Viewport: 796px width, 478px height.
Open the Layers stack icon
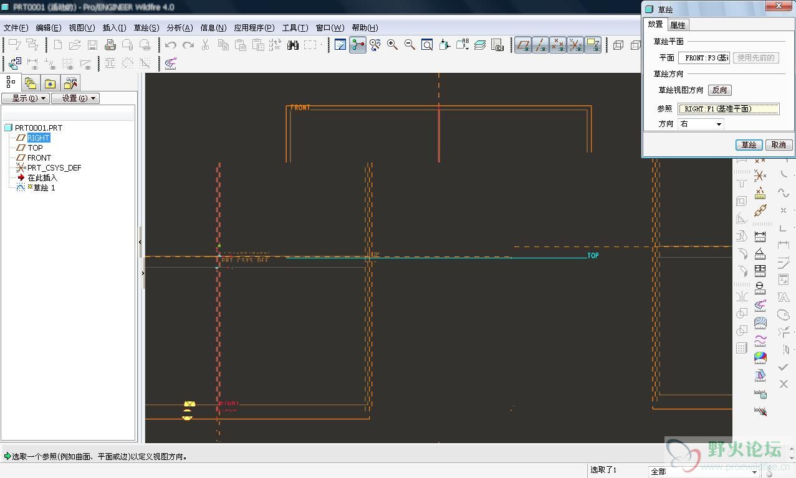click(x=479, y=45)
